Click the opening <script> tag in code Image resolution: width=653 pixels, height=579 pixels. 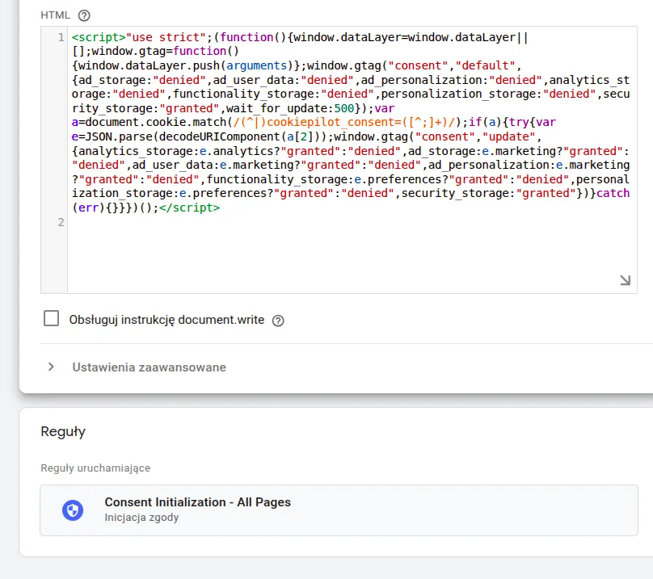tap(95, 38)
